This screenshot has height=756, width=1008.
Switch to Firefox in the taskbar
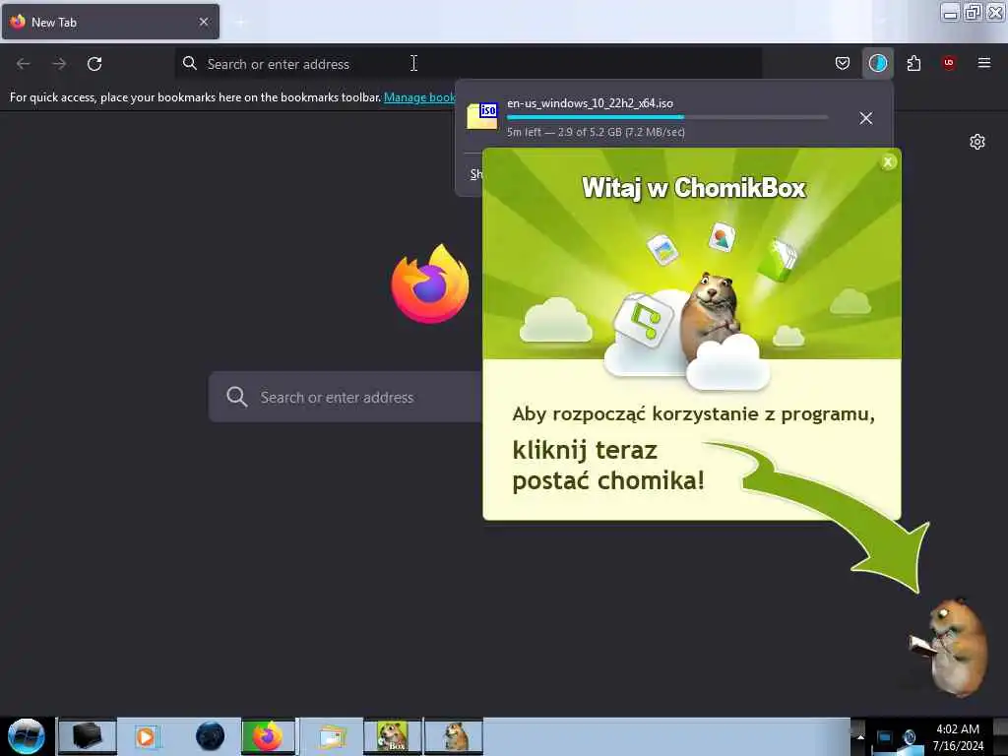268,736
